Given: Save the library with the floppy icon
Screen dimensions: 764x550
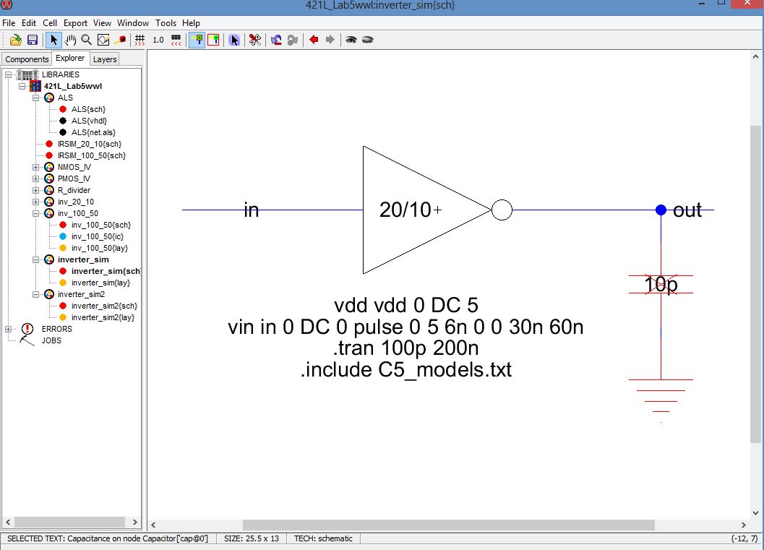Looking at the screenshot, I should pos(32,40).
